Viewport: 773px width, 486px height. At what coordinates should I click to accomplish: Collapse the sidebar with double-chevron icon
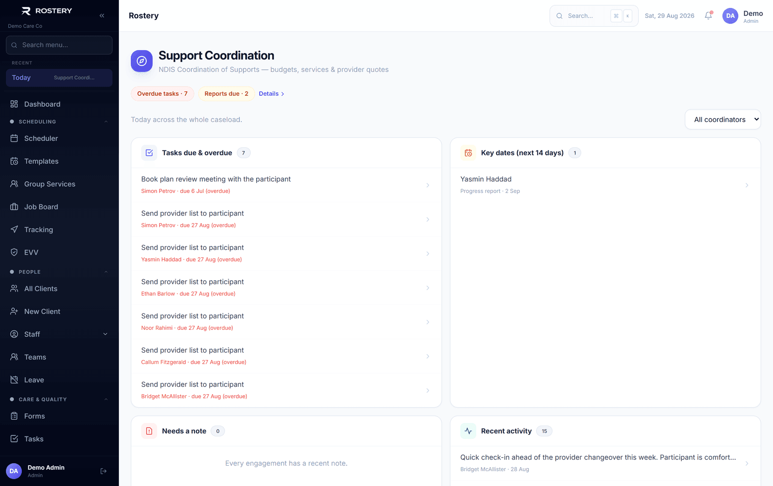point(102,15)
